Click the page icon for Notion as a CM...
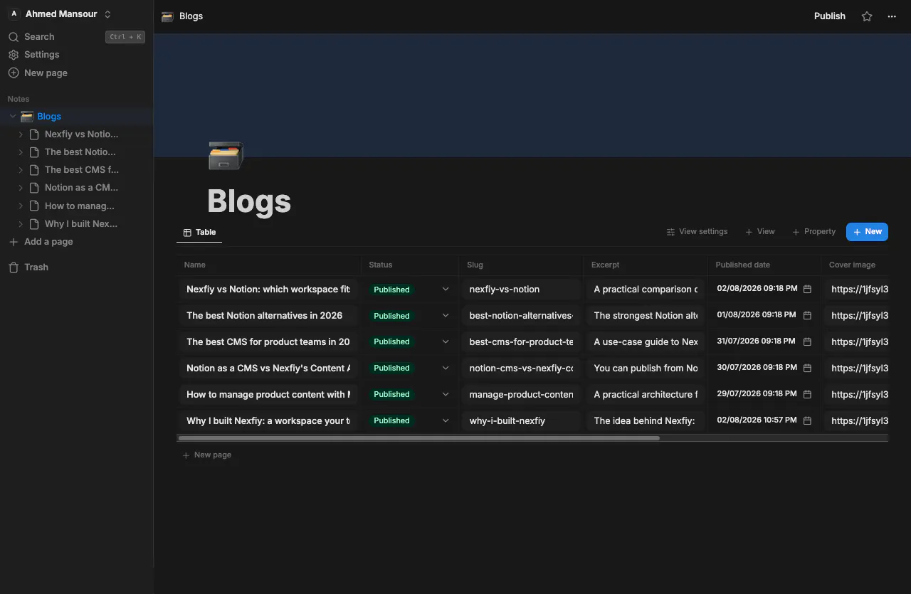This screenshot has height=594, width=911. (33, 188)
